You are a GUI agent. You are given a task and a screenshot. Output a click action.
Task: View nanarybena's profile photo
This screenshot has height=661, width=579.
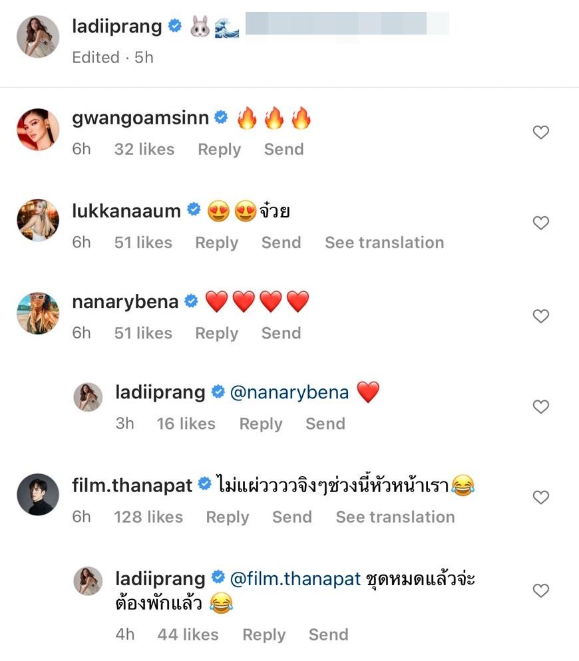pos(38,313)
